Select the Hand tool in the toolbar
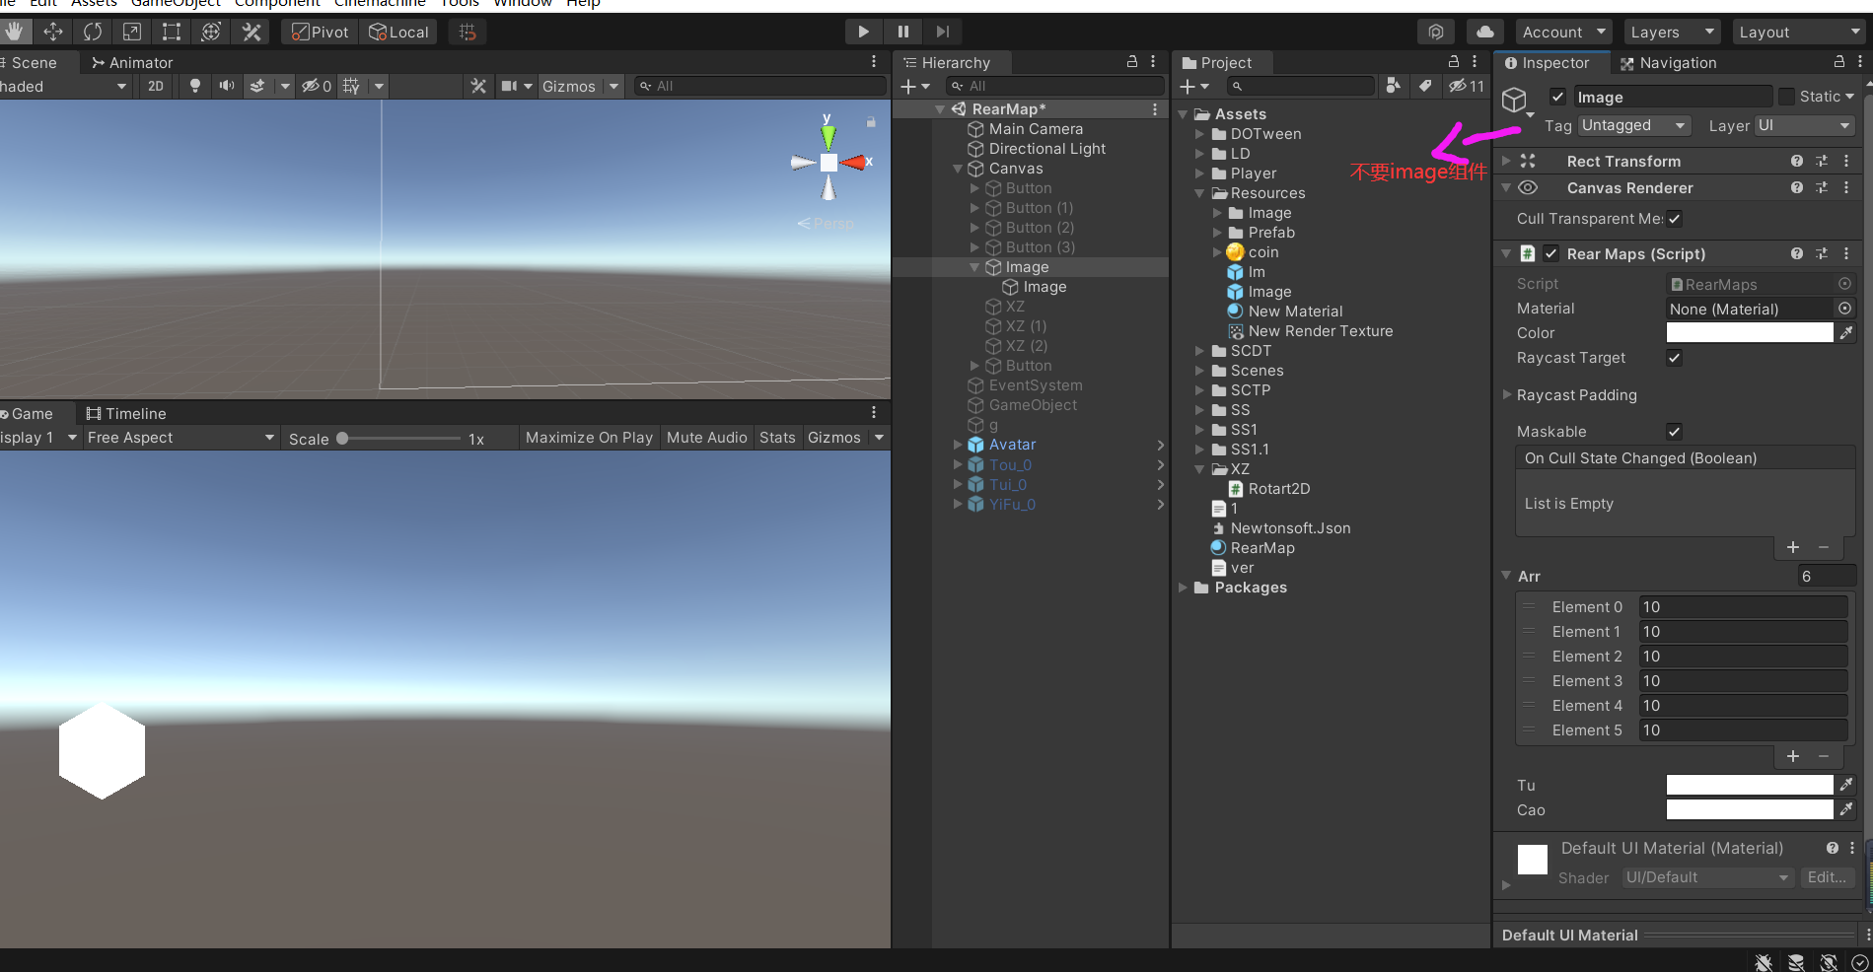Viewport: 1873px width, 972px height. [x=15, y=33]
